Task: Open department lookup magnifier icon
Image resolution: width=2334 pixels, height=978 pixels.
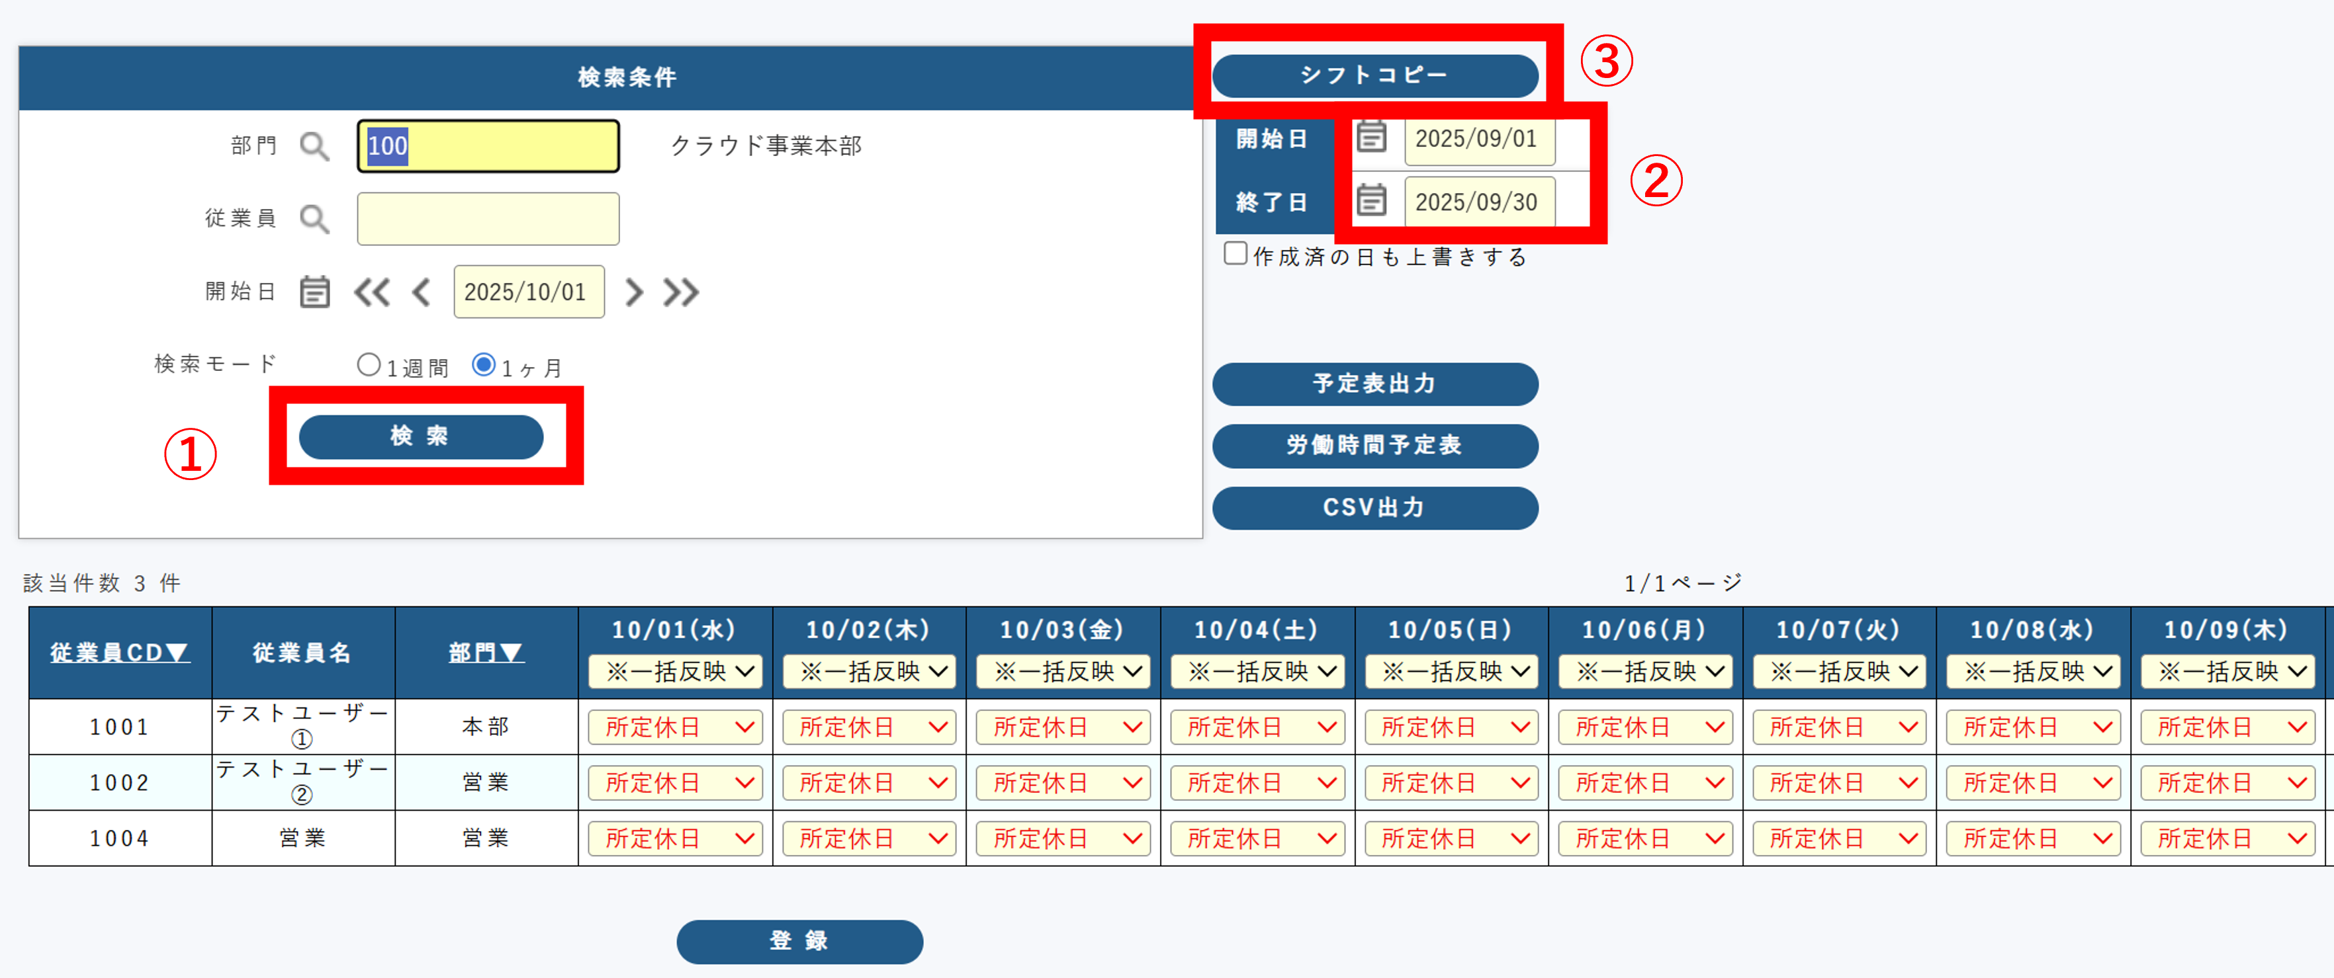Action: [314, 145]
